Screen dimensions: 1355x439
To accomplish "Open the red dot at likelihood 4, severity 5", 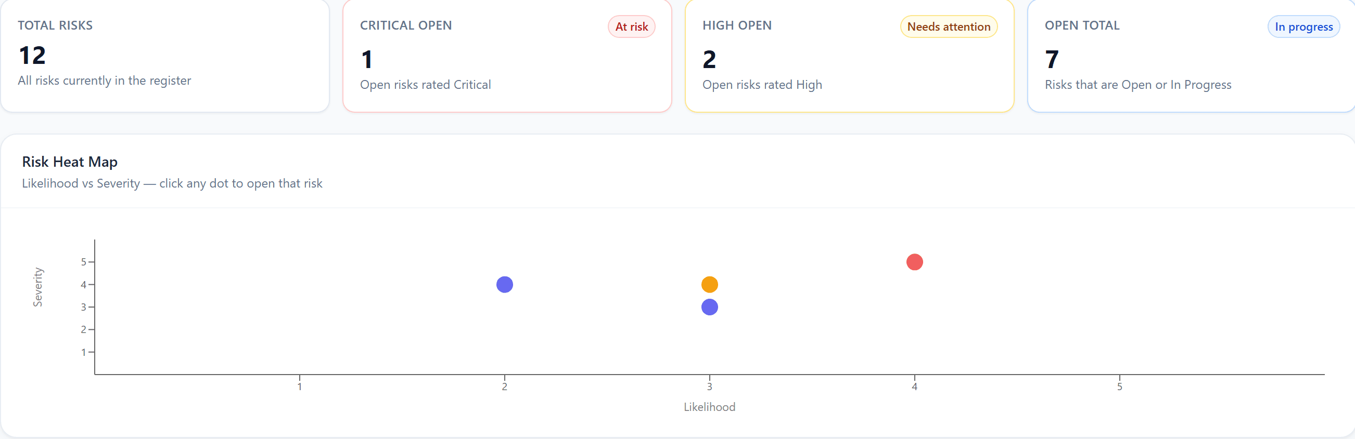I will 914,262.
